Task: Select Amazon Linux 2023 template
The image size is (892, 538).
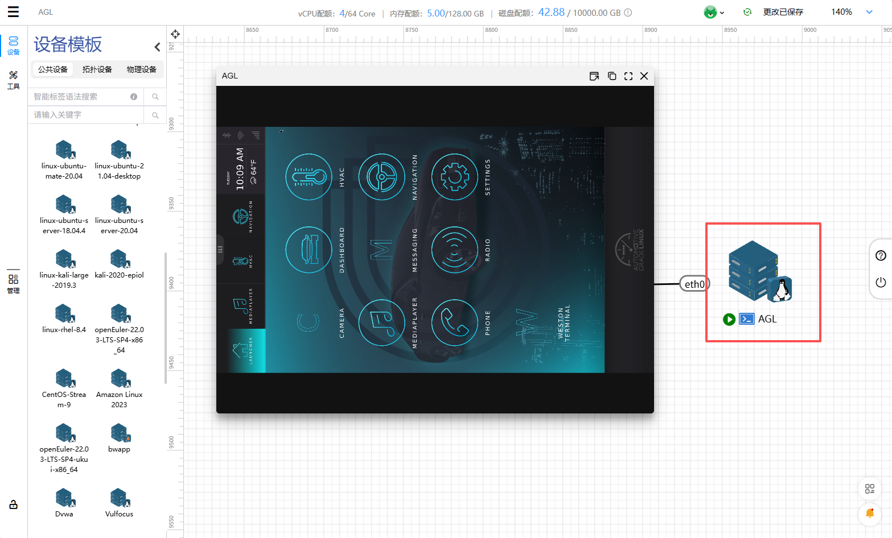Action: [119, 389]
